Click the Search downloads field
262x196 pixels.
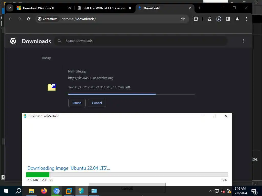(141, 41)
